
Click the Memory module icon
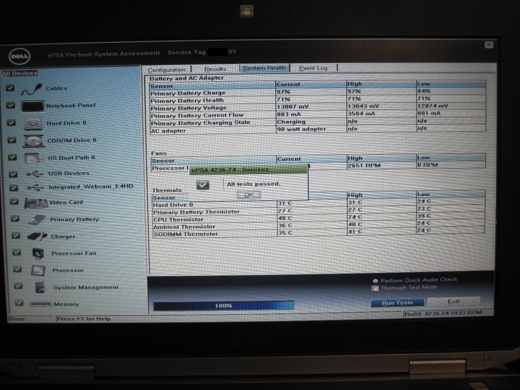41,304
